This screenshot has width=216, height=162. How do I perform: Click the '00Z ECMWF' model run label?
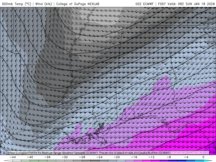click(144, 4)
